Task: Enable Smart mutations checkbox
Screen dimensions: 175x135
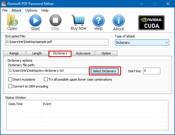Action: tap(10, 79)
